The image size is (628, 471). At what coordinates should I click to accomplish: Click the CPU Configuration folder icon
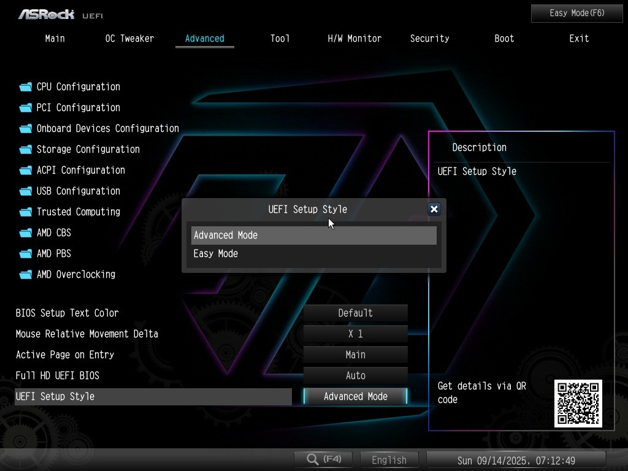pyautogui.click(x=25, y=87)
